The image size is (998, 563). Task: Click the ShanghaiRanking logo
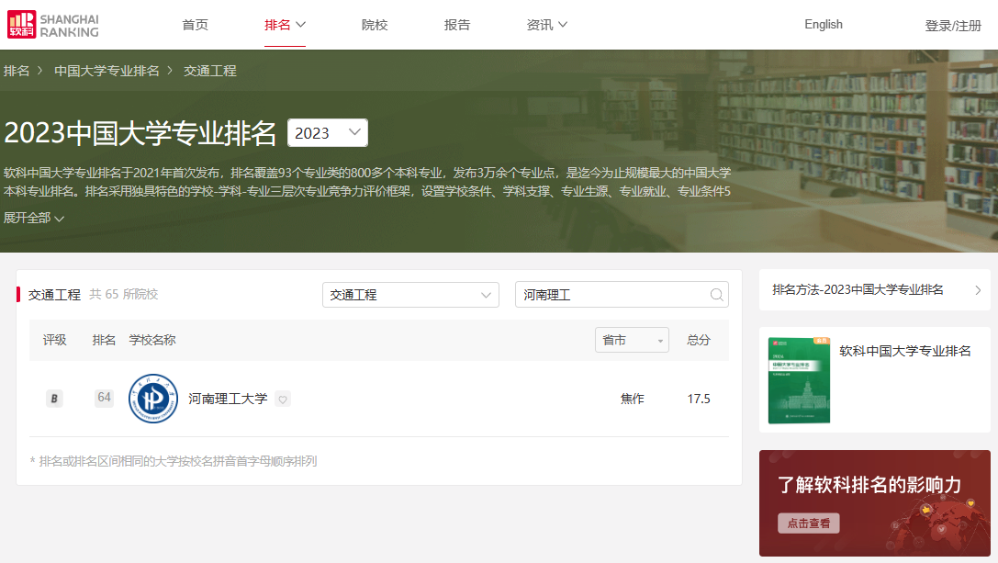pos(53,25)
